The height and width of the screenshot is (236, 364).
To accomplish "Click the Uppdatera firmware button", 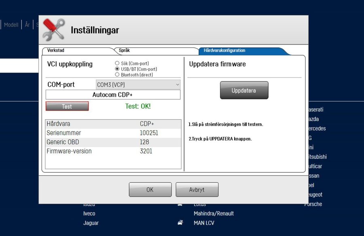I will [x=244, y=90].
